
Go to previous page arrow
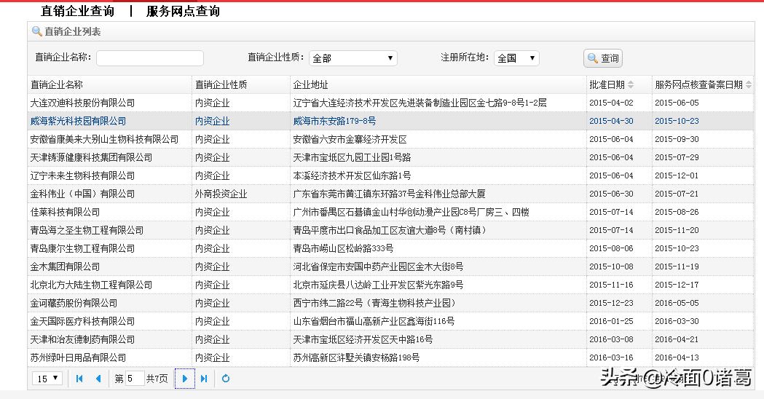98,379
